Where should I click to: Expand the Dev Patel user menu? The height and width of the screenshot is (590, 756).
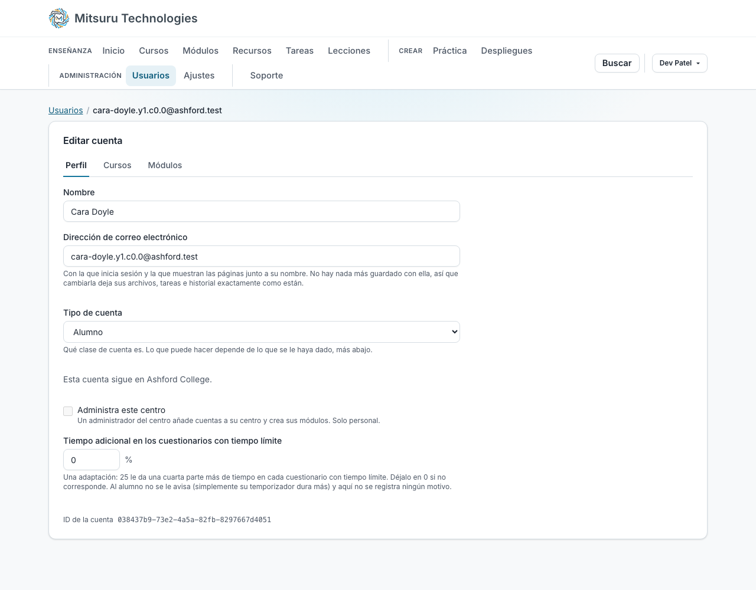point(679,63)
